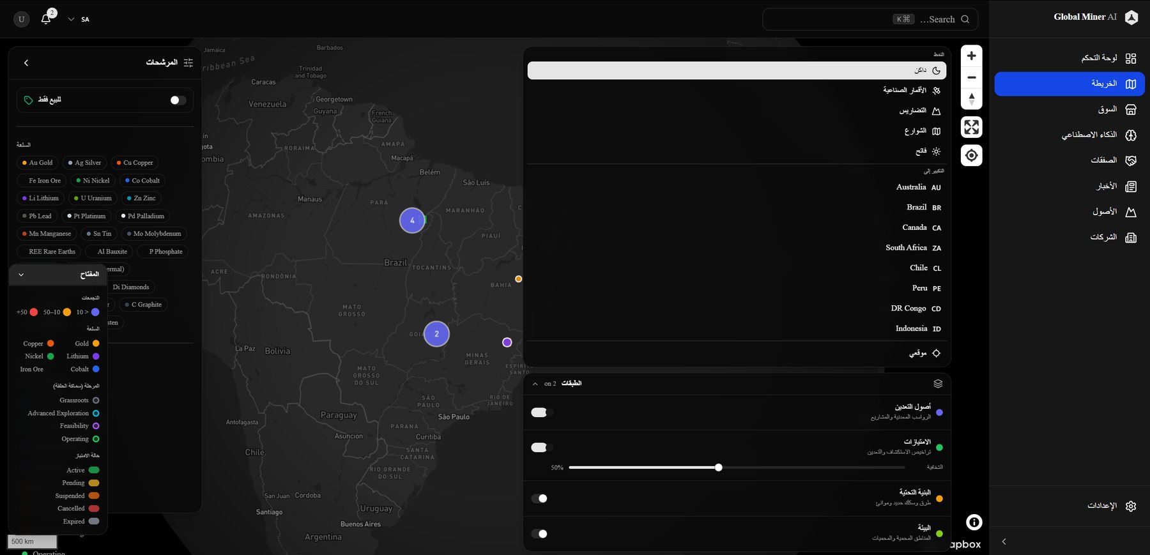Click موقعي my location button
Image resolution: width=1150 pixels, height=555 pixels.
coord(737,353)
